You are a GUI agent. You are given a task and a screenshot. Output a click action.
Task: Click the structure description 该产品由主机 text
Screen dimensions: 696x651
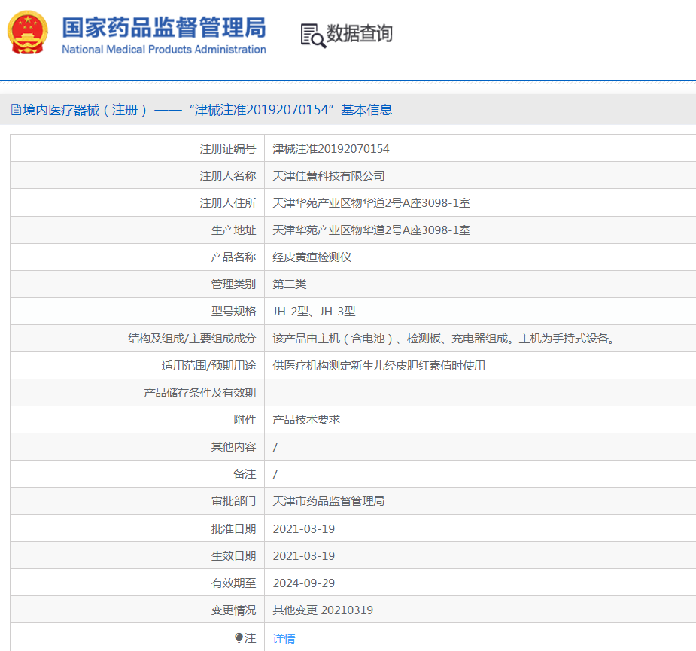(445, 339)
